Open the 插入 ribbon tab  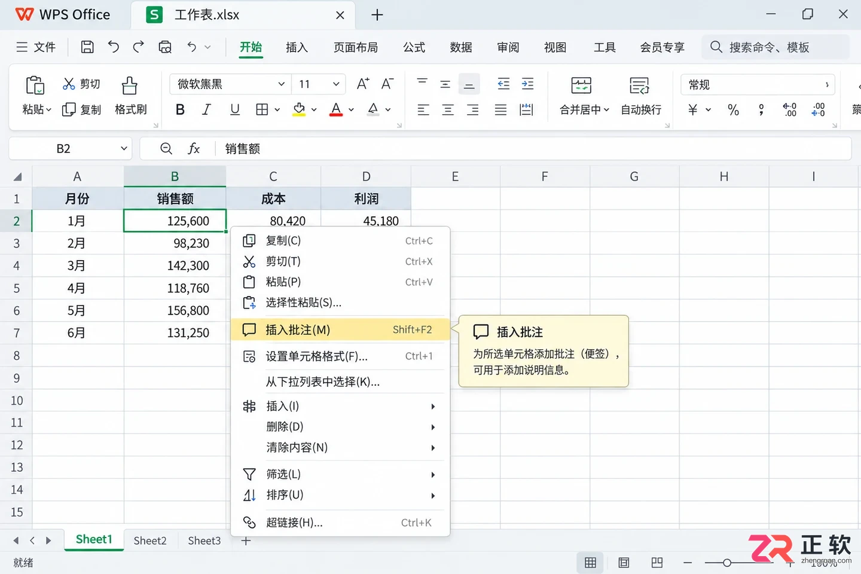coord(297,47)
